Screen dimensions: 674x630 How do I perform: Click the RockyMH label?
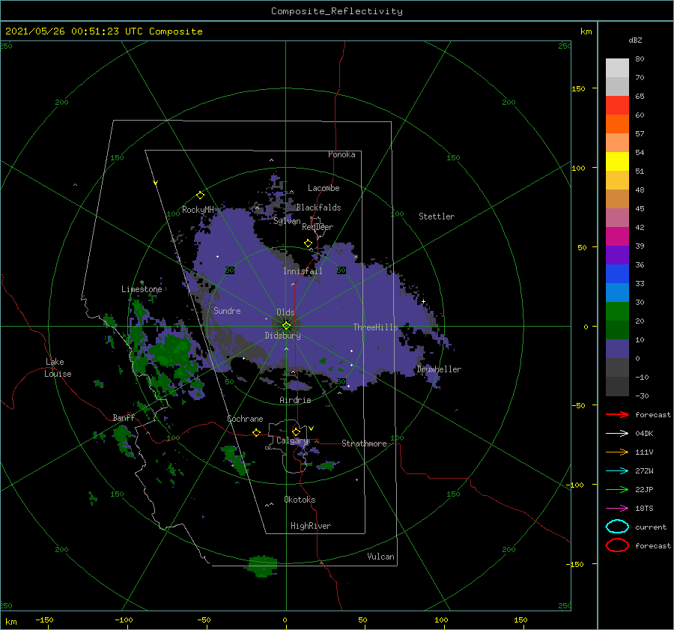(x=198, y=210)
